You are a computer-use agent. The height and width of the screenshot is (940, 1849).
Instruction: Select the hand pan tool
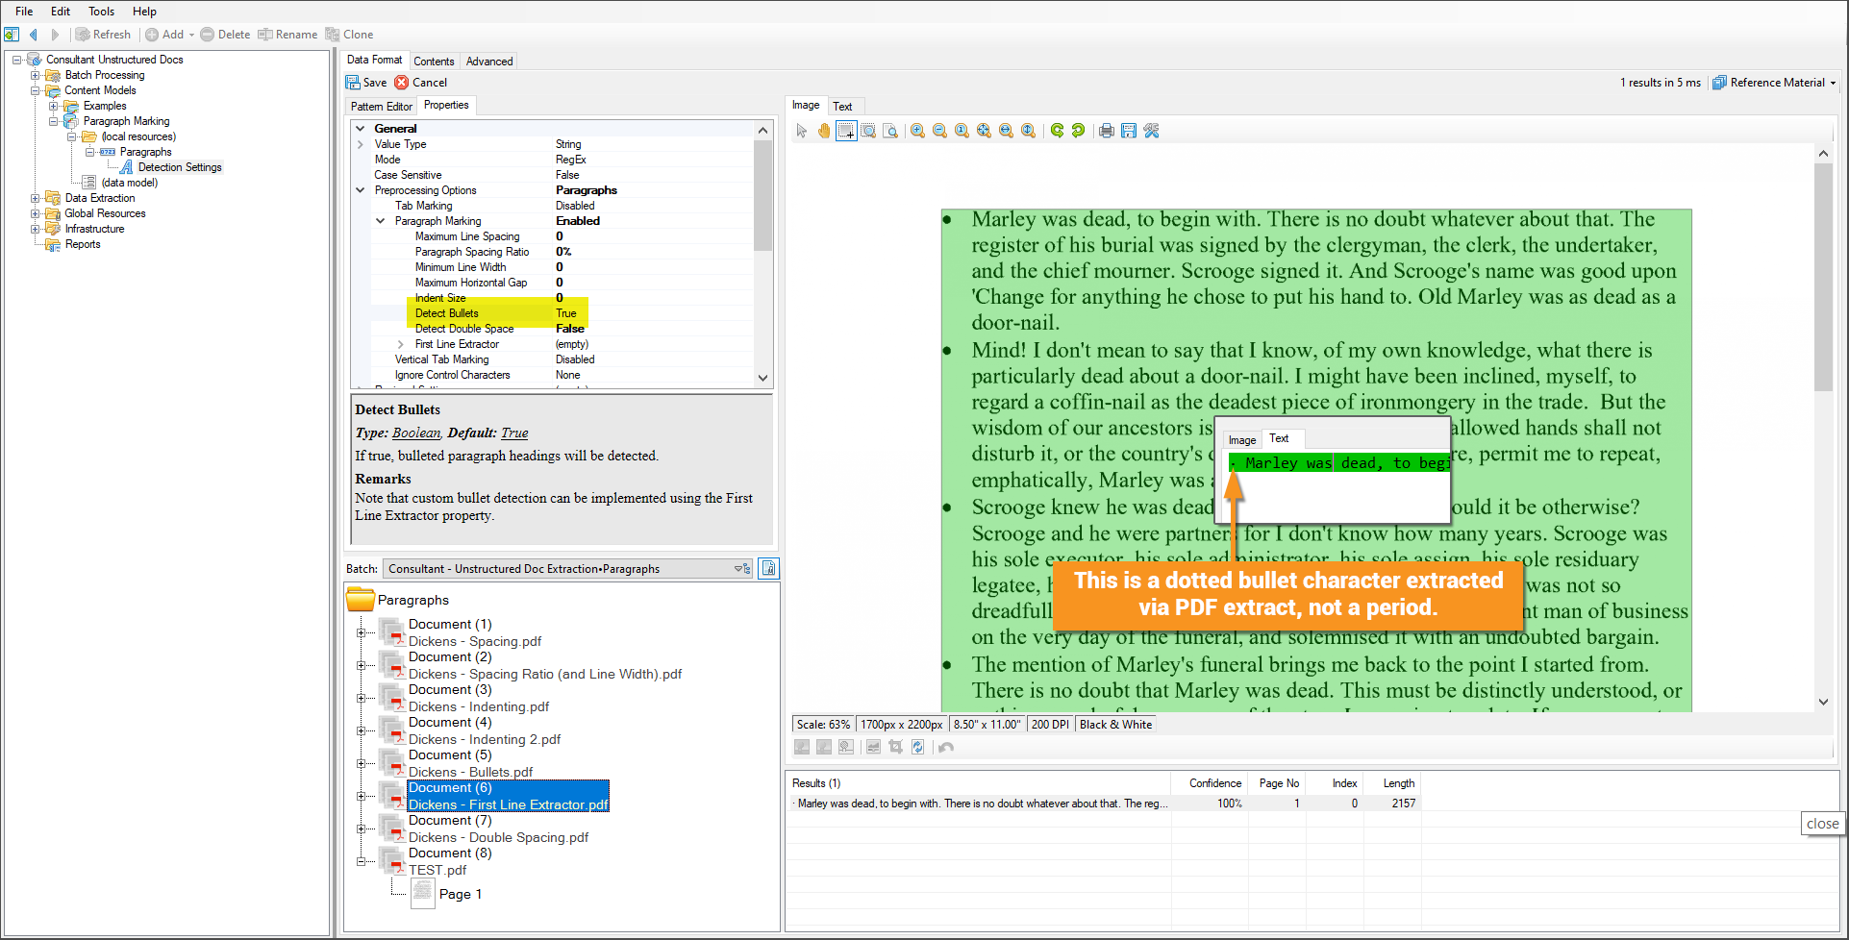tap(824, 131)
